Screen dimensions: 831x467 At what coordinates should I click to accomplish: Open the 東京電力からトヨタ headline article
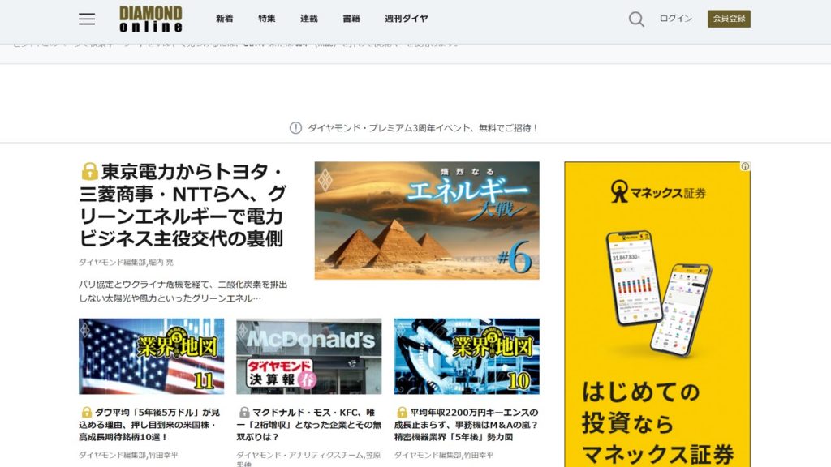coord(183,205)
